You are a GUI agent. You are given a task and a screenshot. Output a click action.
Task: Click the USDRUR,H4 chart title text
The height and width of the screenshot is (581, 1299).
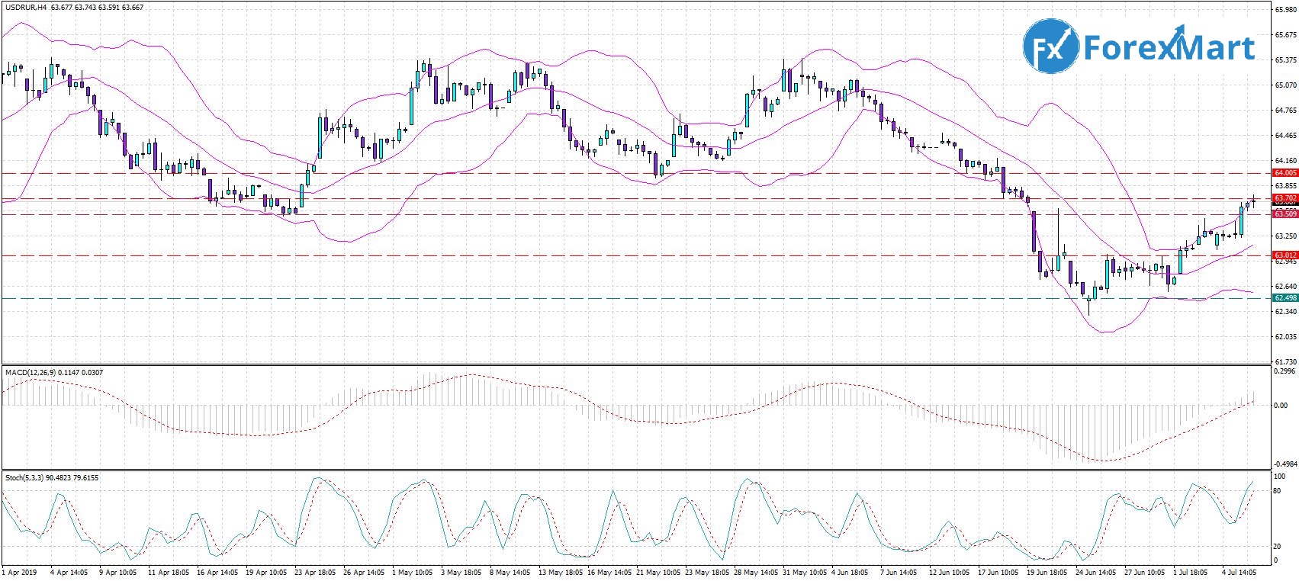(26, 8)
